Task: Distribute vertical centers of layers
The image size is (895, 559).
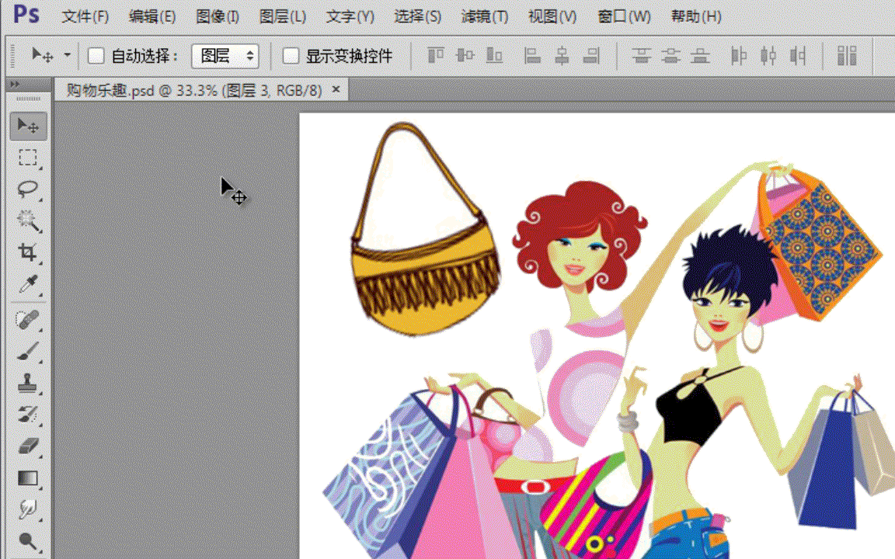Action: (x=670, y=56)
